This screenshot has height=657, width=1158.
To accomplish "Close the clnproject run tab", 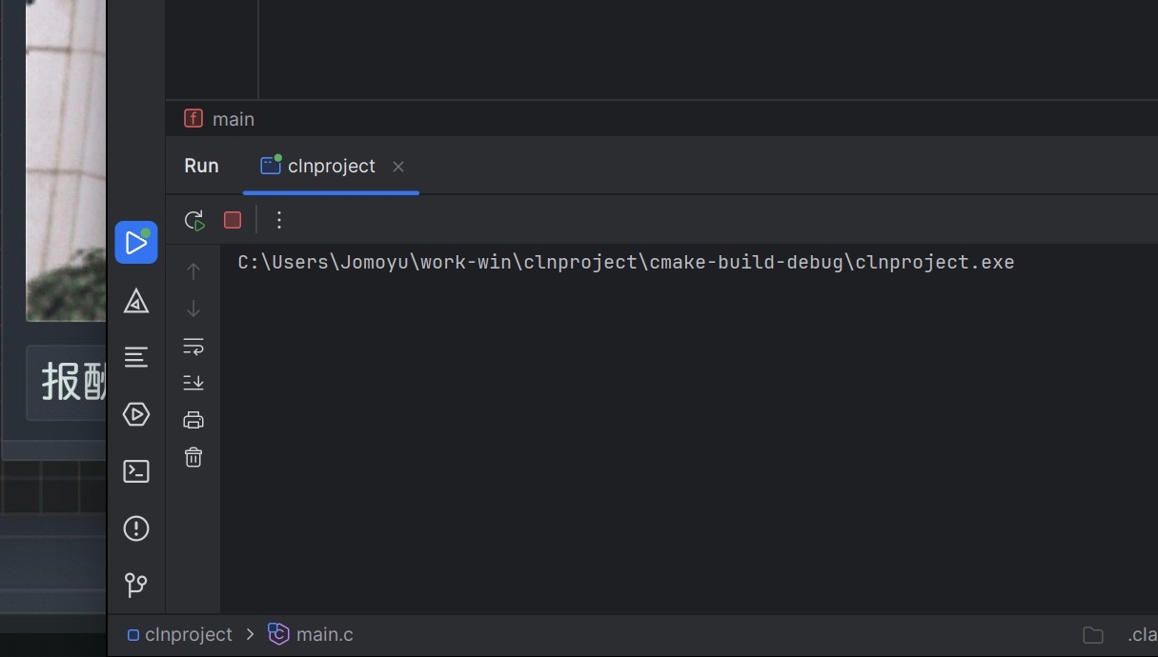I will pos(398,167).
